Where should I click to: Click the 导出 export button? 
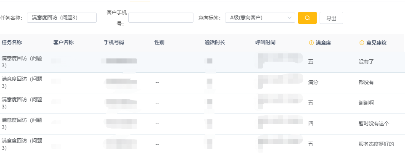(x=331, y=18)
